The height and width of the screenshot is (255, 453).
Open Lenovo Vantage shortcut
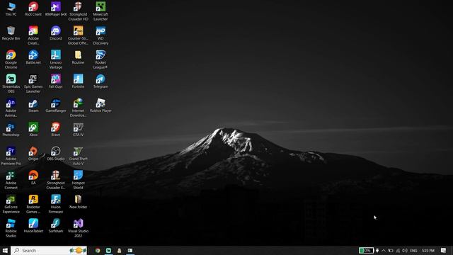pyautogui.click(x=56, y=59)
